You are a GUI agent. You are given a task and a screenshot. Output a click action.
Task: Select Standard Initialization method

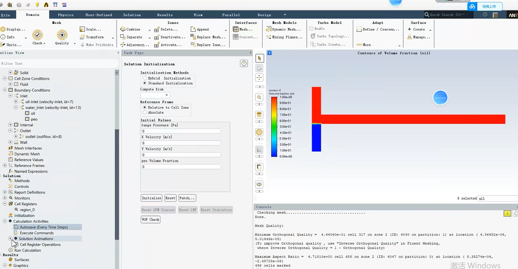[x=145, y=83]
